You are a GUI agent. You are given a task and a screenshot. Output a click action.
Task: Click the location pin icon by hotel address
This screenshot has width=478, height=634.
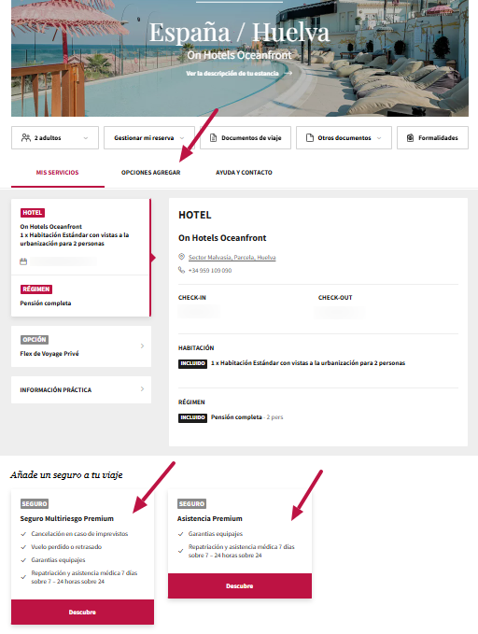pyautogui.click(x=181, y=257)
